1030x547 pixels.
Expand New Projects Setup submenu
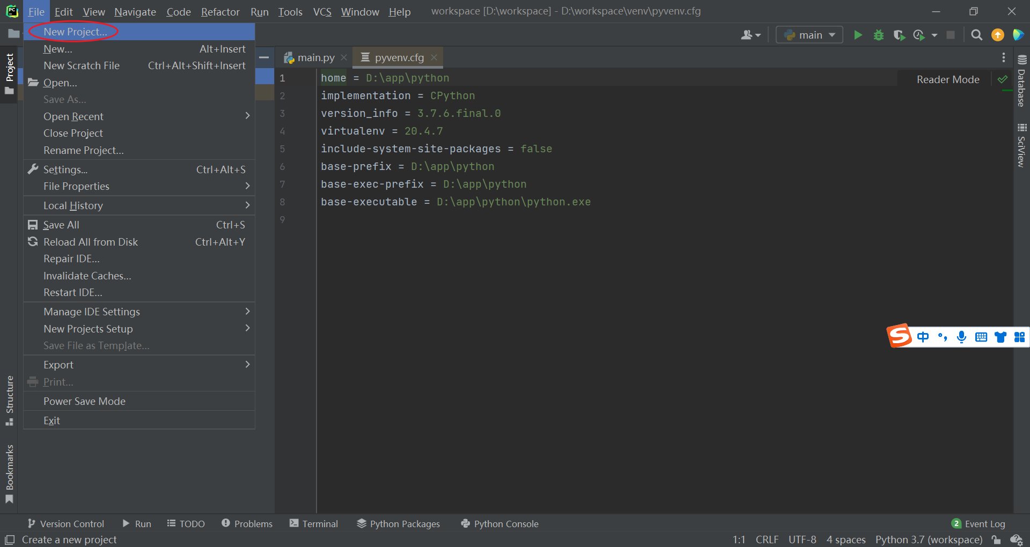tap(139, 329)
